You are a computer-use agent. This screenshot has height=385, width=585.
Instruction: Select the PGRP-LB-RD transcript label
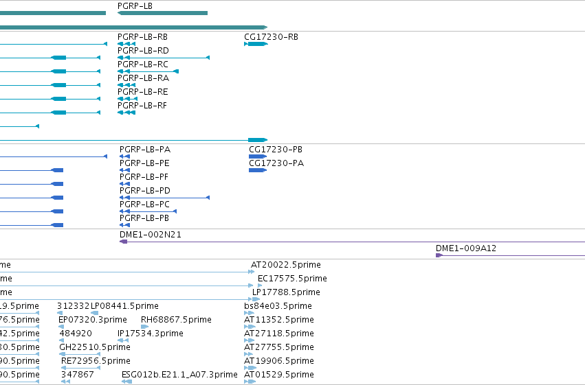[143, 51]
